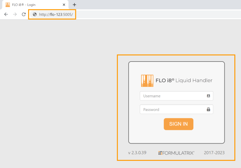Click the Password input field
Image resolution: width=241 pixels, height=168 pixels.
[177, 109]
